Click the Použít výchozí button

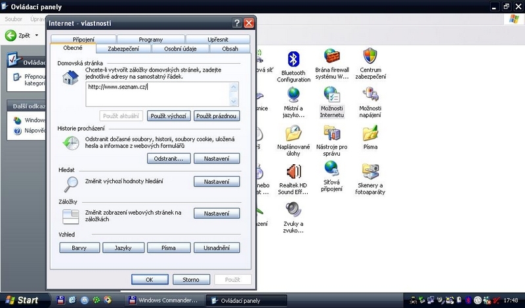(168, 116)
